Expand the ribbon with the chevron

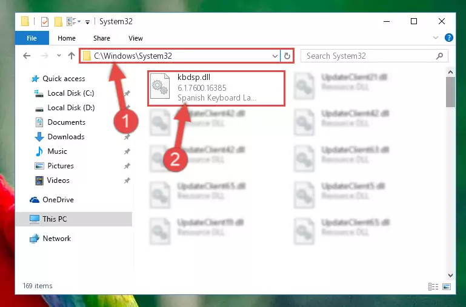click(435, 38)
